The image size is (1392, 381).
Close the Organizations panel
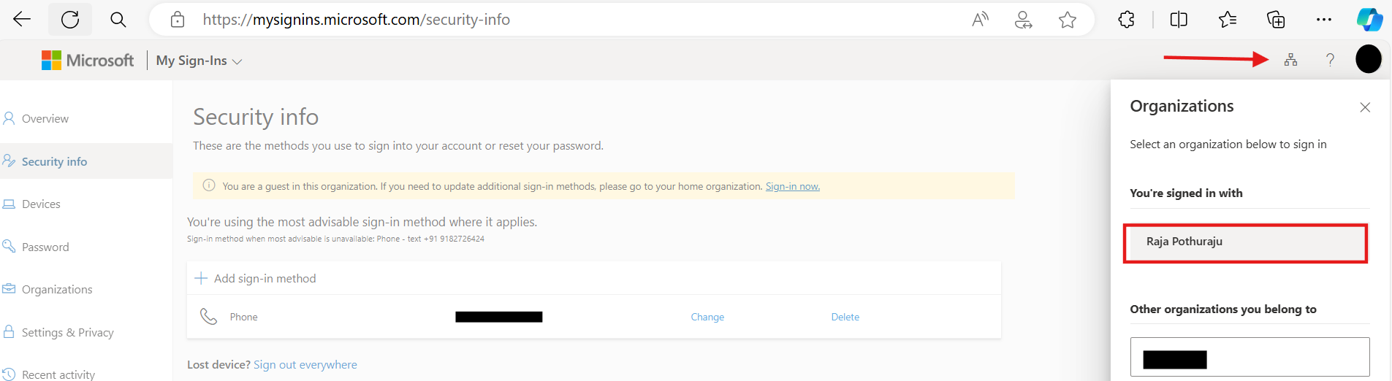point(1364,107)
